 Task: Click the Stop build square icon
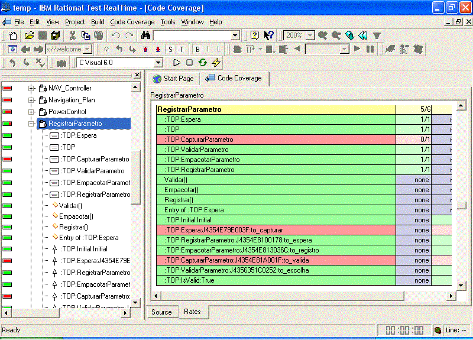190,63
